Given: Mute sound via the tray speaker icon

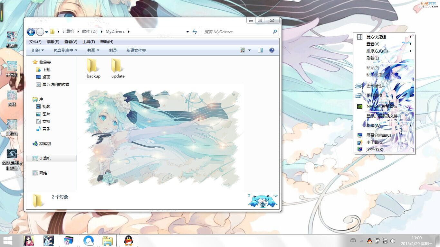Looking at the screenshot, I should [393, 240].
